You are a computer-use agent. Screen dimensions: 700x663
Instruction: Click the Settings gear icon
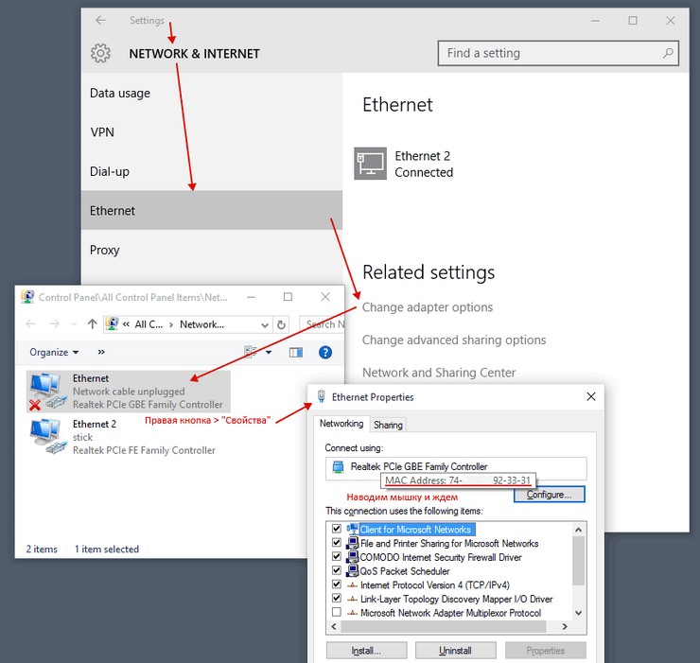click(100, 53)
